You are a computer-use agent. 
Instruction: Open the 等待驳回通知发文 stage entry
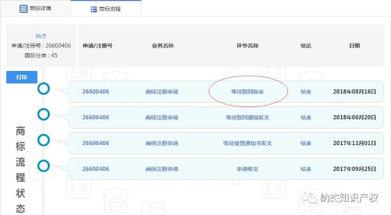[247, 118]
